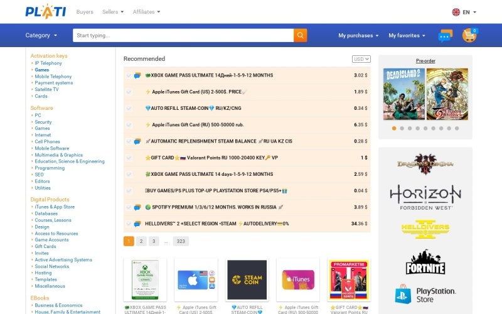Tick checkbox for Spotify Premium row
The width and height of the screenshot is (502, 314).
pos(129,207)
